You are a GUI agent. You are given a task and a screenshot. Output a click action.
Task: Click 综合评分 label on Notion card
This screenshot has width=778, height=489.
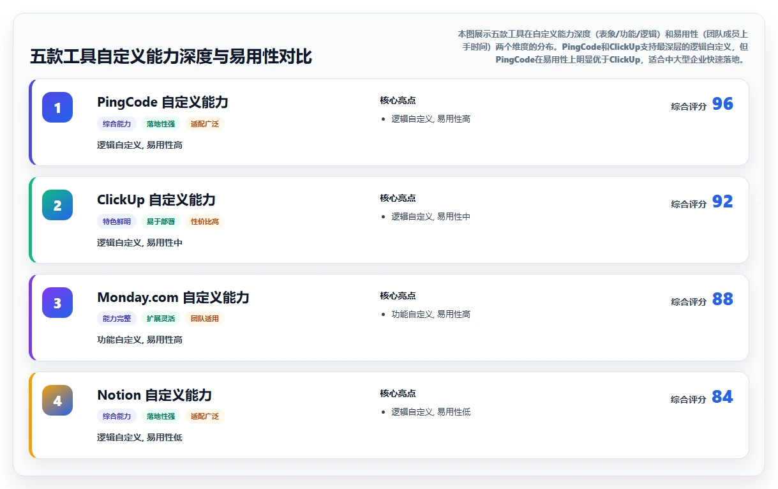click(689, 400)
